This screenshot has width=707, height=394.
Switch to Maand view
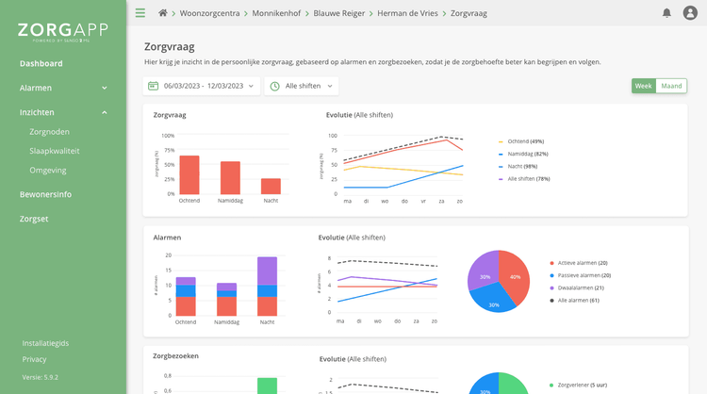(x=671, y=86)
